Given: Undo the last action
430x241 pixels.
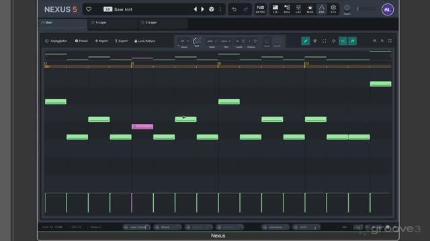Looking at the screenshot, I should (234, 9).
